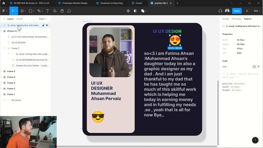263x148 pixels.
Task: Open a new tab with plus icon
Action: click(x=177, y=3)
